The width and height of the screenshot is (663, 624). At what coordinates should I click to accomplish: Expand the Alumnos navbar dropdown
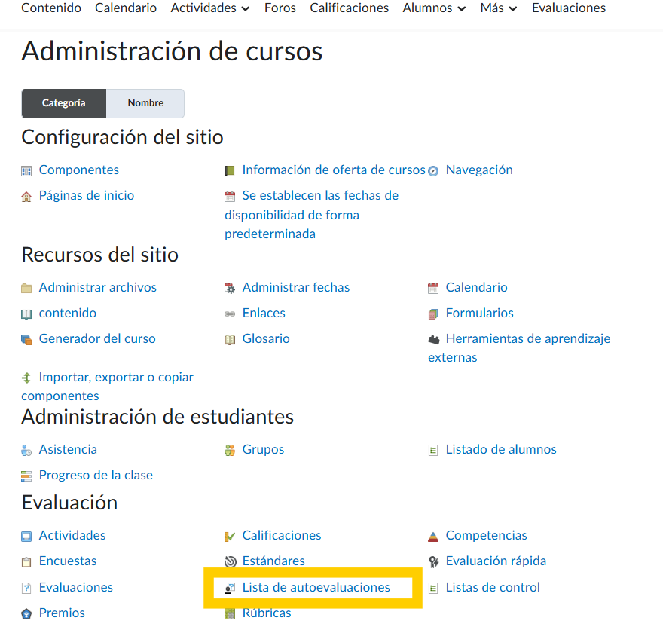click(438, 8)
